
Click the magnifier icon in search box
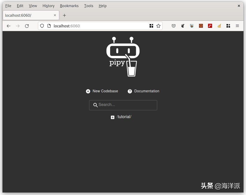point(95,105)
